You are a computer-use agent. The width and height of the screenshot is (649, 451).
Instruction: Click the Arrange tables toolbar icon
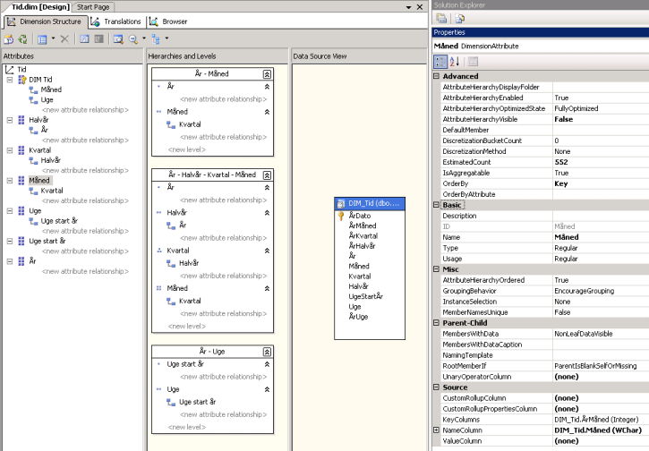[x=156, y=39]
